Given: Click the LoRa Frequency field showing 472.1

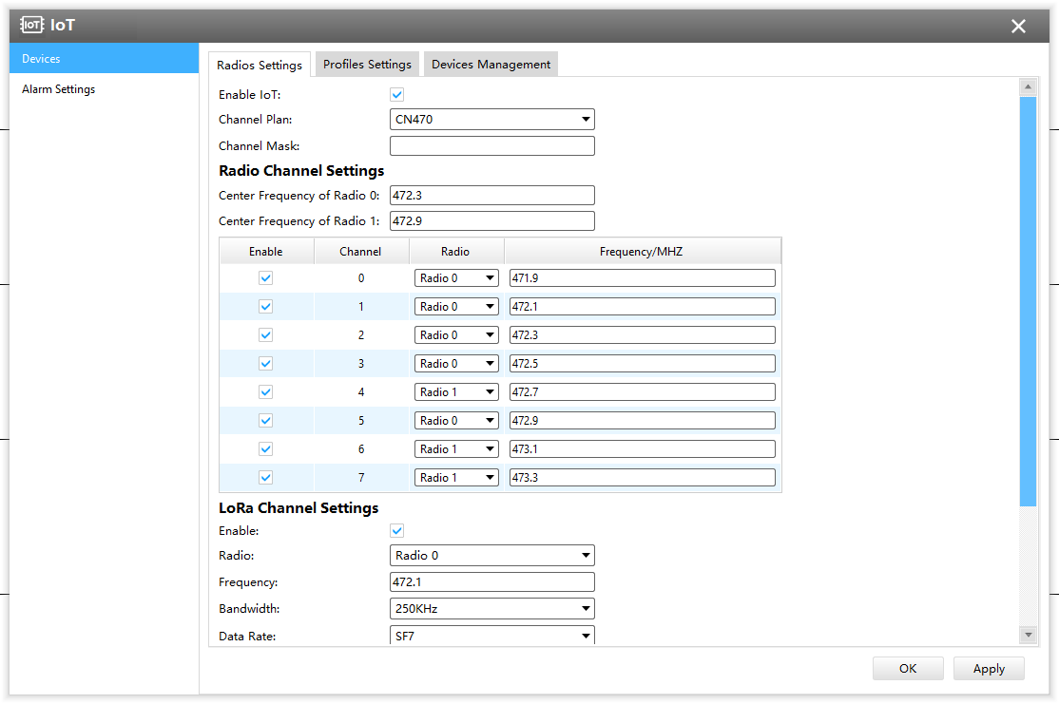Looking at the screenshot, I should 492,581.
